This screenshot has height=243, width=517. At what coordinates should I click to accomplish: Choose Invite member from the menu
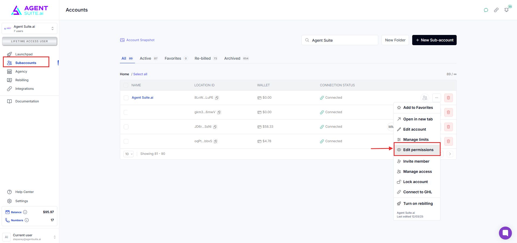(417, 161)
